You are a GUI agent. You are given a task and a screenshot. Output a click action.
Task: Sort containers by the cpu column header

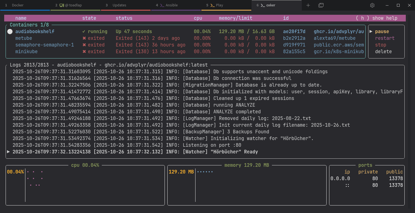click(198, 18)
